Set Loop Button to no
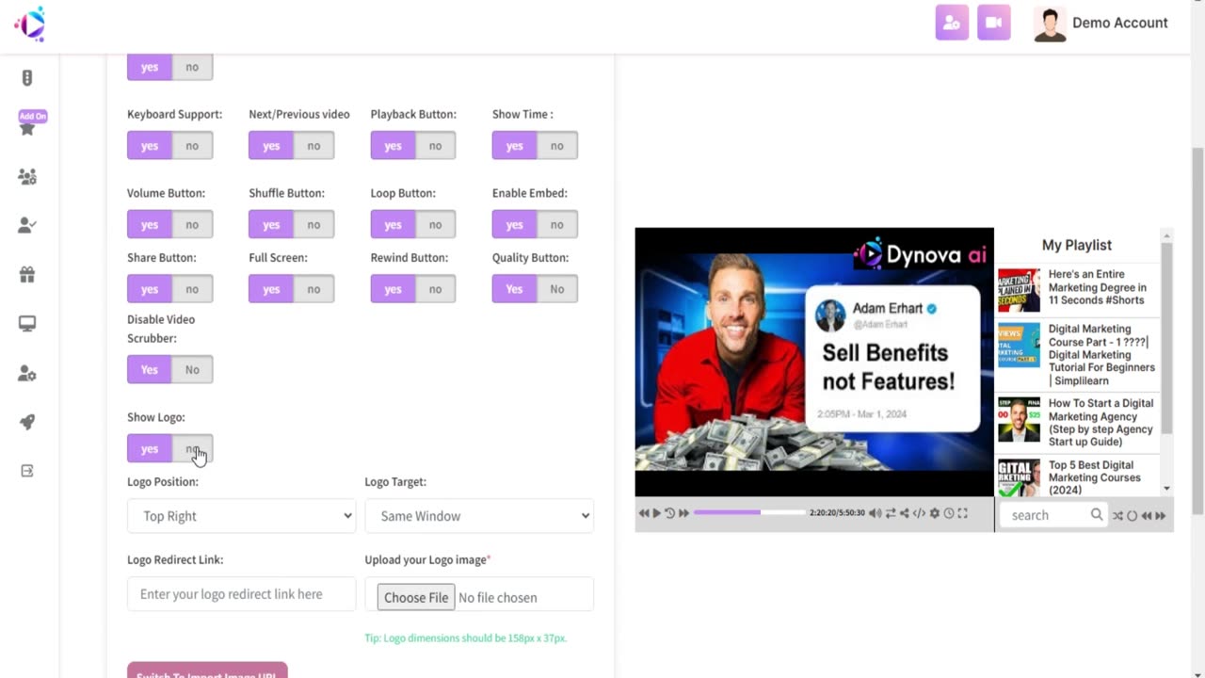 (435, 224)
